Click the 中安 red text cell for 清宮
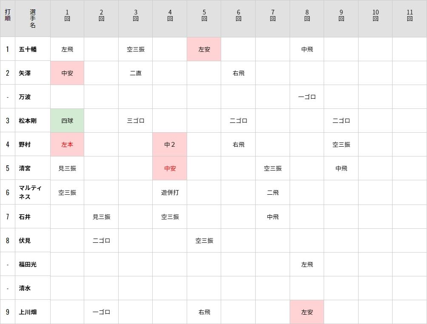The height and width of the screenshot is (324, 427). [x=170, y=168]
